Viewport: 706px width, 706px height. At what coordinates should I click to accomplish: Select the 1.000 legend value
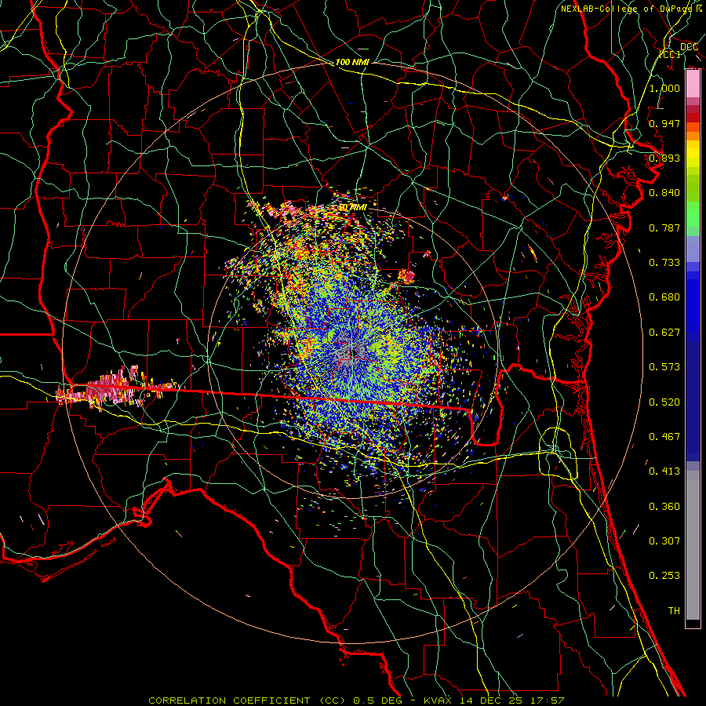point(664,88)
